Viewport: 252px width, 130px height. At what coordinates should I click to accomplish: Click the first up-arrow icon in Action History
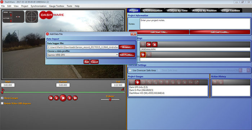point(215,82)
